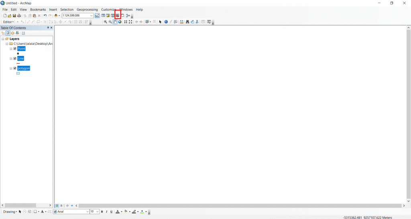Refresh the map view
411x219 pixels.
coord(67,206)
